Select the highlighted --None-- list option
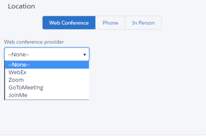The height and width of the screenshot is (136, 206). (47, 65)
